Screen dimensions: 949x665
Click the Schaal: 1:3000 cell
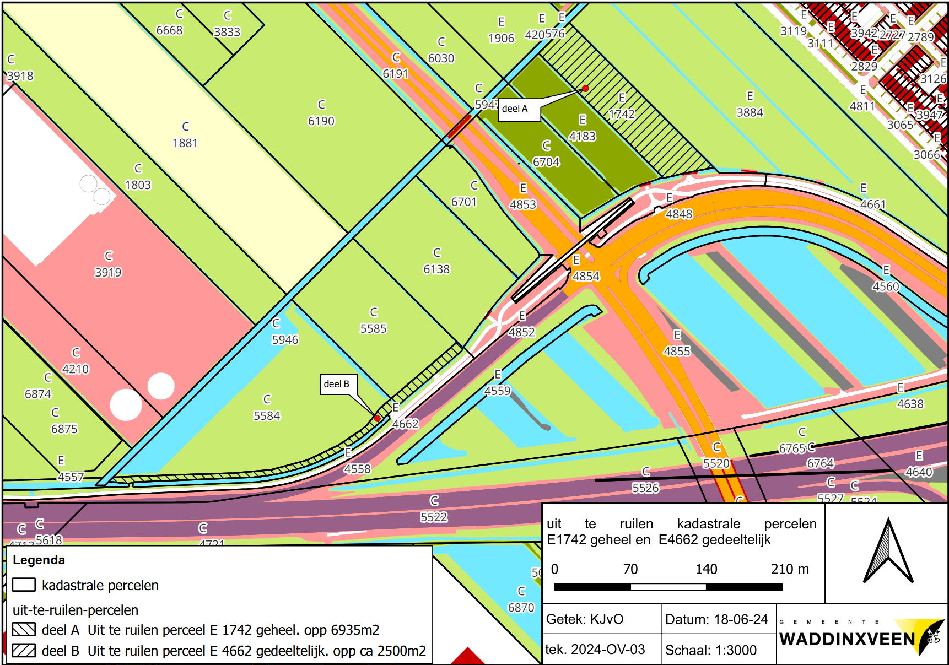coord(711,650)
